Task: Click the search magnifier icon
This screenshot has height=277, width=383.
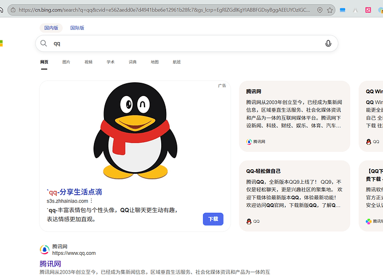Action: click(x=43, y=43)
